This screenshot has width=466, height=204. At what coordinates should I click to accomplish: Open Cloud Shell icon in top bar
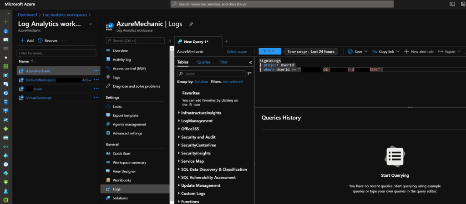click(x=452, y=4)
